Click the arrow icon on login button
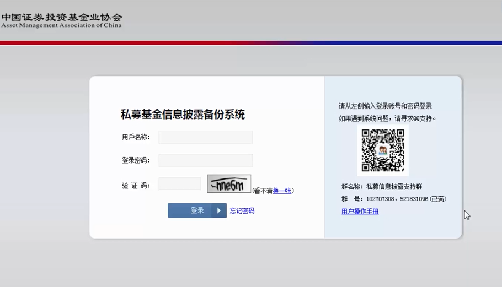 click(219, 210)
